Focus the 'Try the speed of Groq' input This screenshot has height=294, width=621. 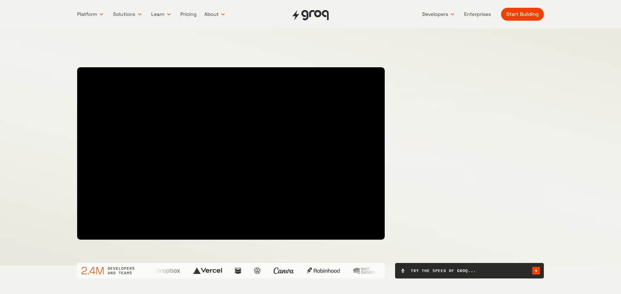click(x=467, y=271)
